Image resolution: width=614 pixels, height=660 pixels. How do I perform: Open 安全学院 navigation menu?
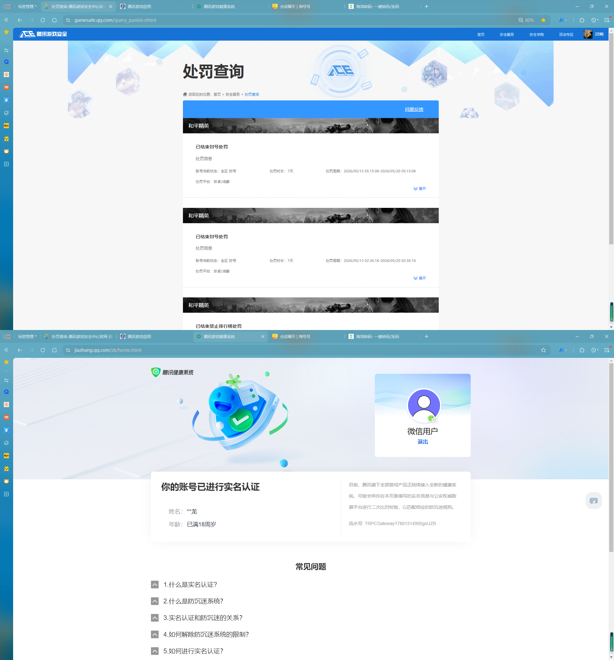536,34
